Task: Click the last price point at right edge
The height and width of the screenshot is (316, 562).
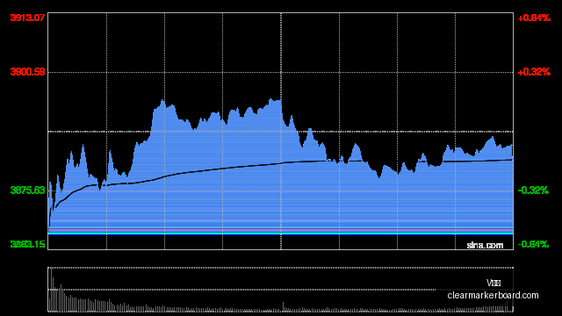Action: tap(512, 145)
